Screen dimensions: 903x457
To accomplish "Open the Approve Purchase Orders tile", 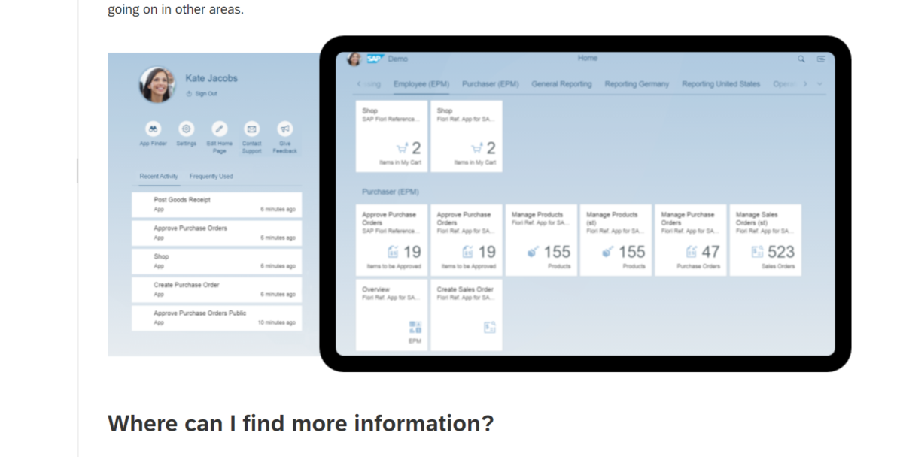I will click(391, 239).
